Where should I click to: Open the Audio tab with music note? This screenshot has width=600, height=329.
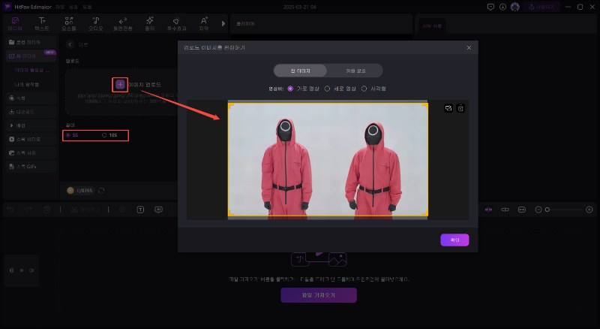pyautogui.click(x=96, y=24)
